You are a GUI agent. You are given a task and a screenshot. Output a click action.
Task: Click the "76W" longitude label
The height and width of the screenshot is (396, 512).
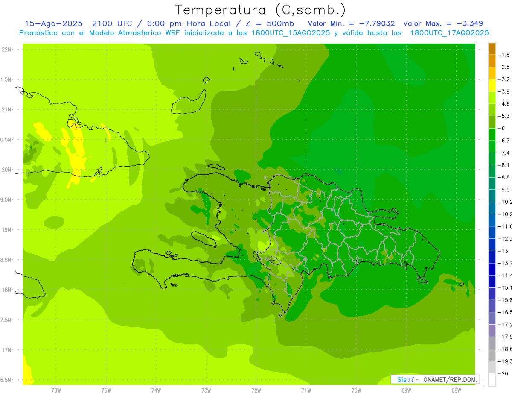[56, 390]
